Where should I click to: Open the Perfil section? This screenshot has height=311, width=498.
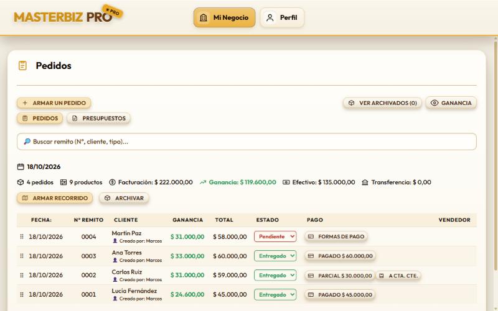tap(282, 17)
